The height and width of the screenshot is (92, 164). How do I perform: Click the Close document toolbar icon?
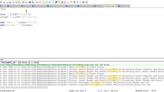point(4,2)
